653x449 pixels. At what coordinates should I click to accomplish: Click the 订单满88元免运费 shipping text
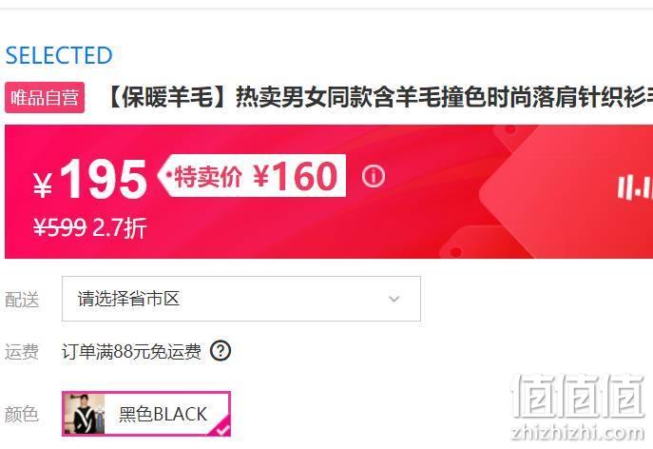(x=131, y=351)
